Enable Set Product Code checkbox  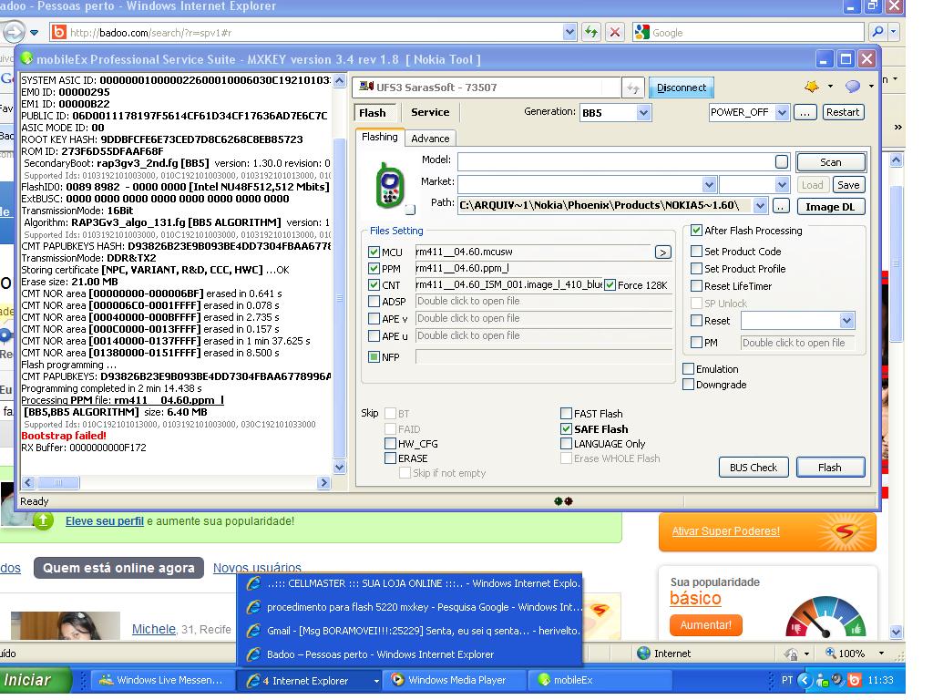(696, 252)
